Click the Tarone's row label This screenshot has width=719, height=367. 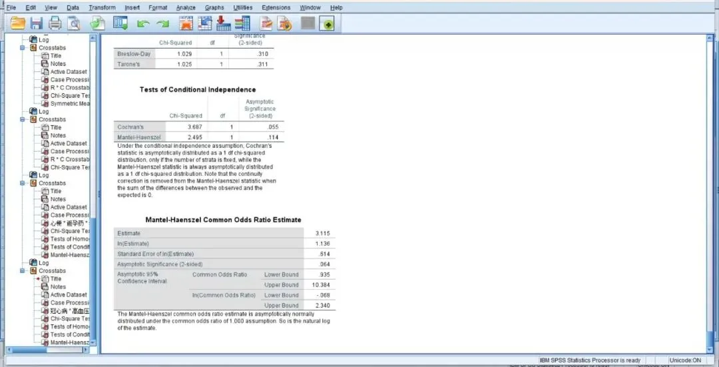pyautogui.click(x=128, y=64)
